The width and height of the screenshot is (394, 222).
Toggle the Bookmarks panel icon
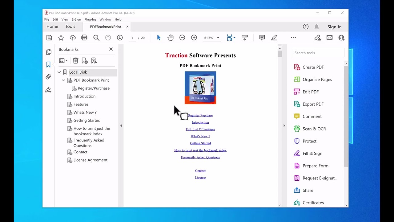[48, 64]
